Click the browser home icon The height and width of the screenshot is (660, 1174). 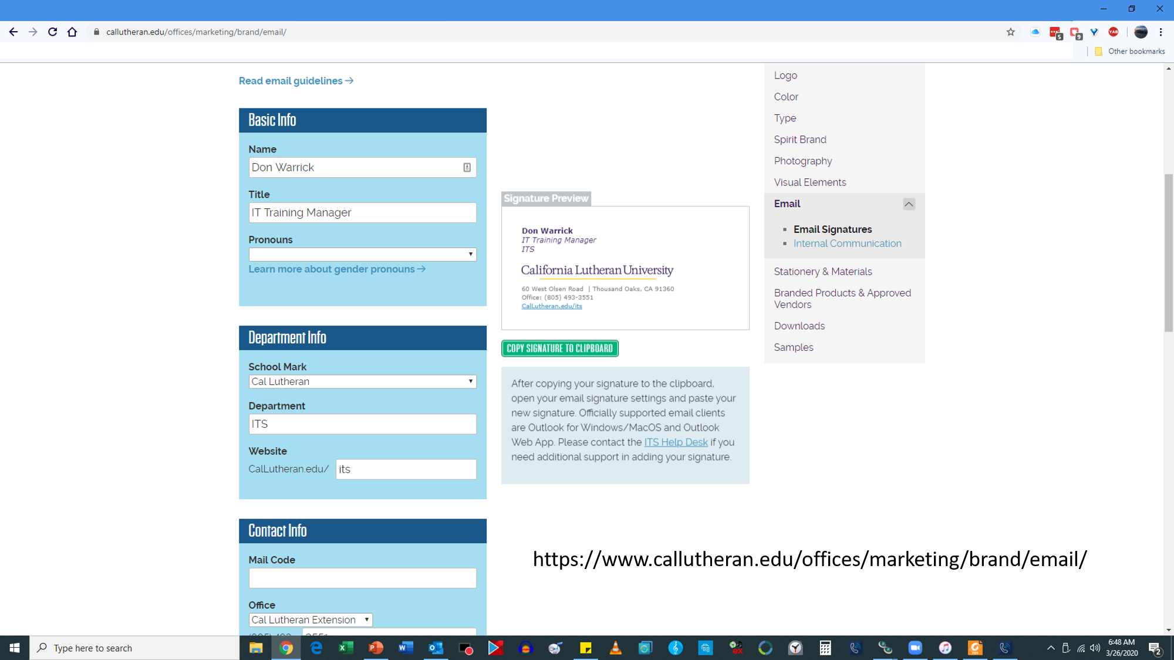(72, 32)
